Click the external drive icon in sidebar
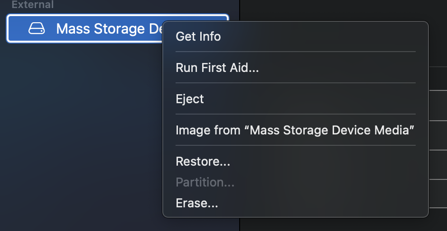This screenshot has height=231, width=447. point(37,29)
